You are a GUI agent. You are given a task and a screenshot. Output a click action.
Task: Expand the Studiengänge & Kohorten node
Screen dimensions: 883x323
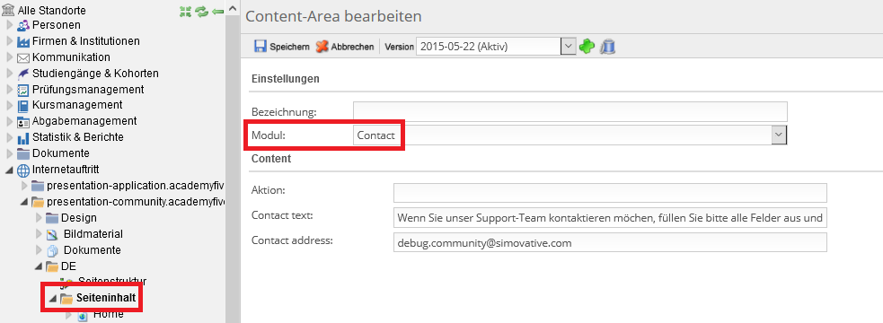(x=9, y=74)
